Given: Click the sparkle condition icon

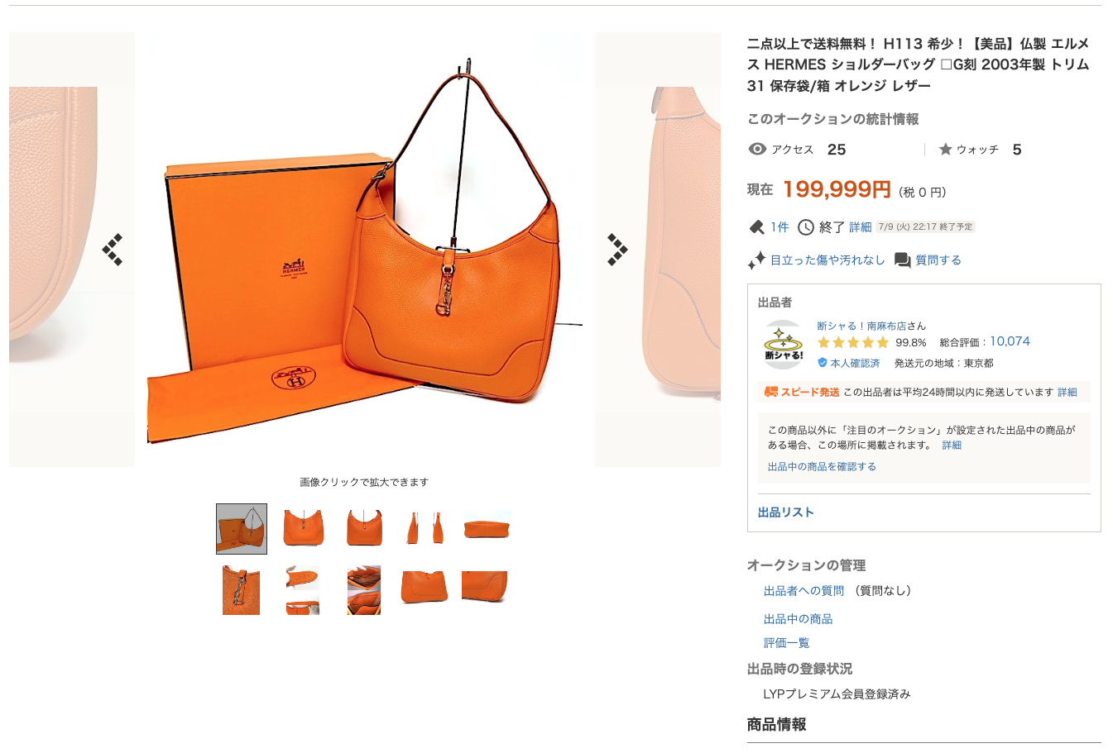Looking at the screenshot, I should (756, 260).
